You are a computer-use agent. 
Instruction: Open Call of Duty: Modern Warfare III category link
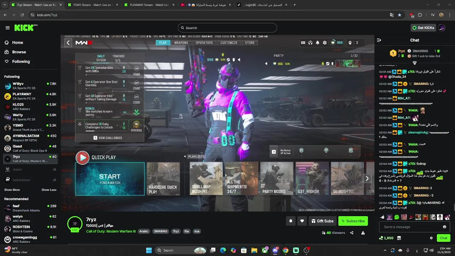pos(111,231)
